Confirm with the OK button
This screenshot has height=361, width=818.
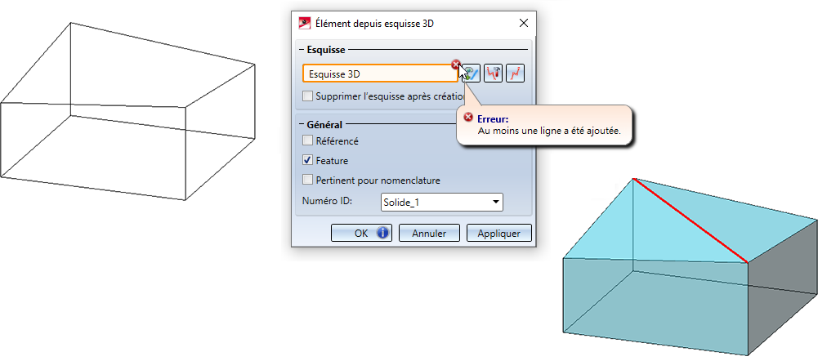[360, 233]
